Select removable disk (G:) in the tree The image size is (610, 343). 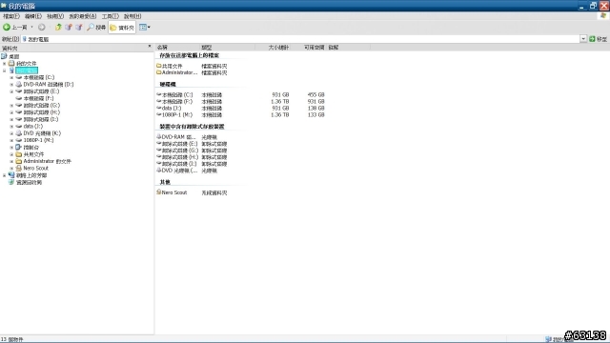pos(42,106)
